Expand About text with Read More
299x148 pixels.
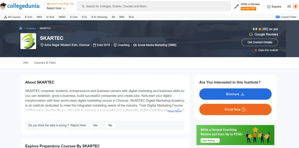tap(175, 111)
